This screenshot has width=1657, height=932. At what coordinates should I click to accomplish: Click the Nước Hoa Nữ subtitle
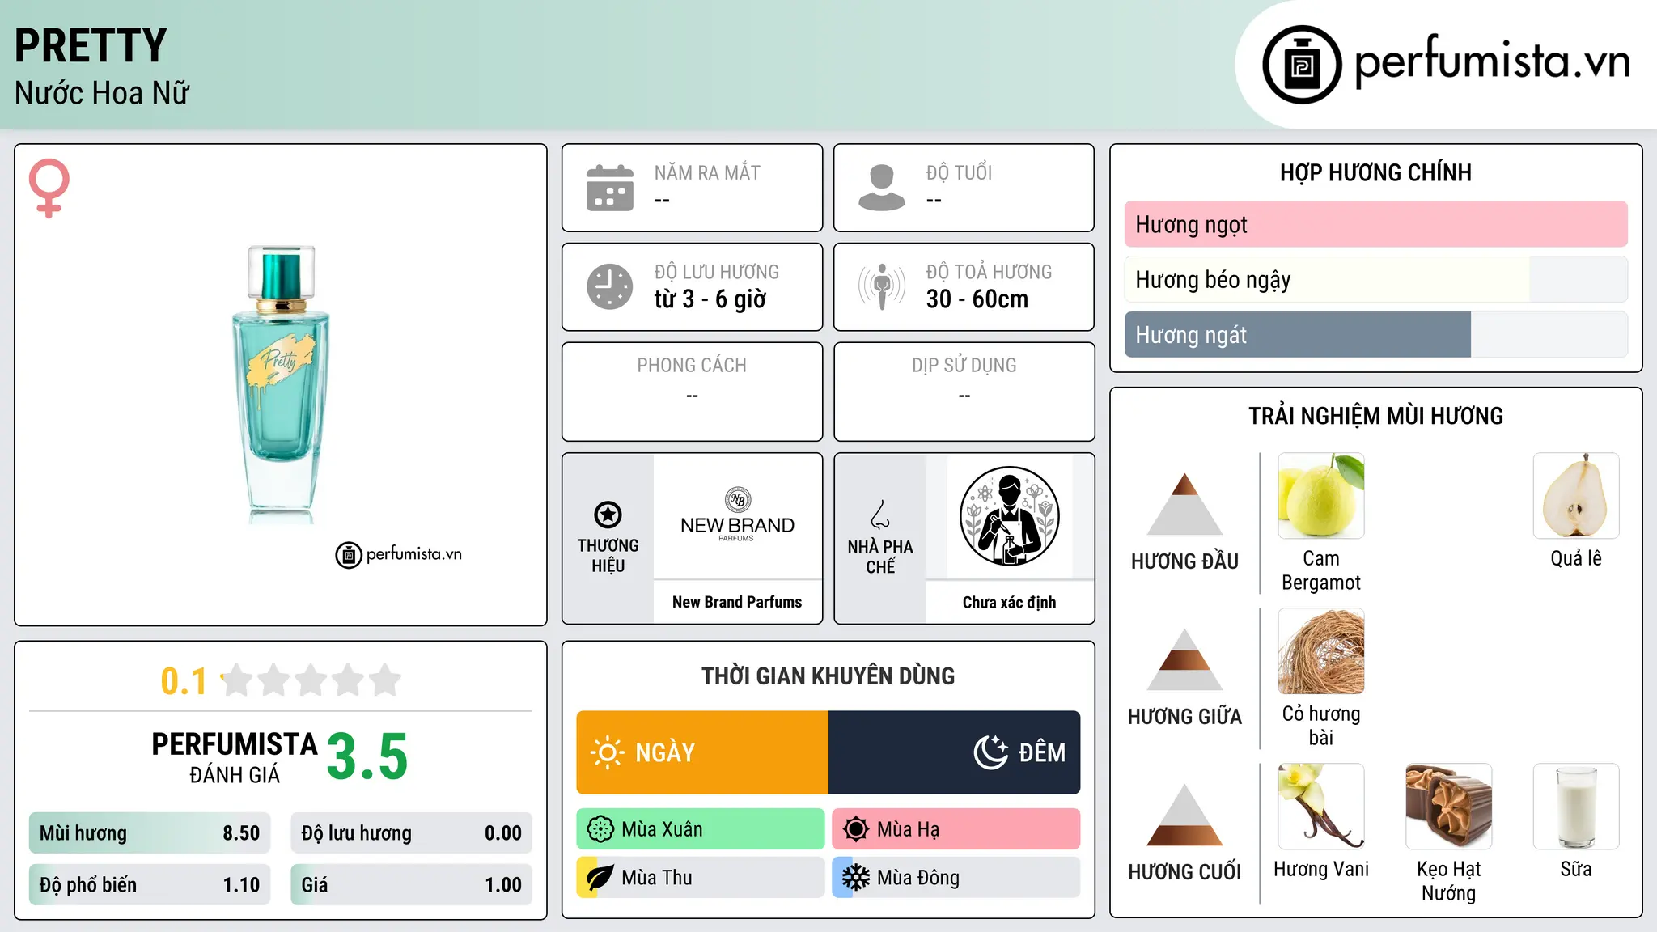click(102, 93)
